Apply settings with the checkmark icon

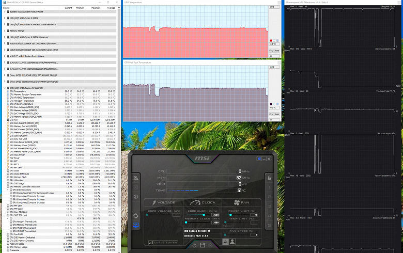point(210,245)
